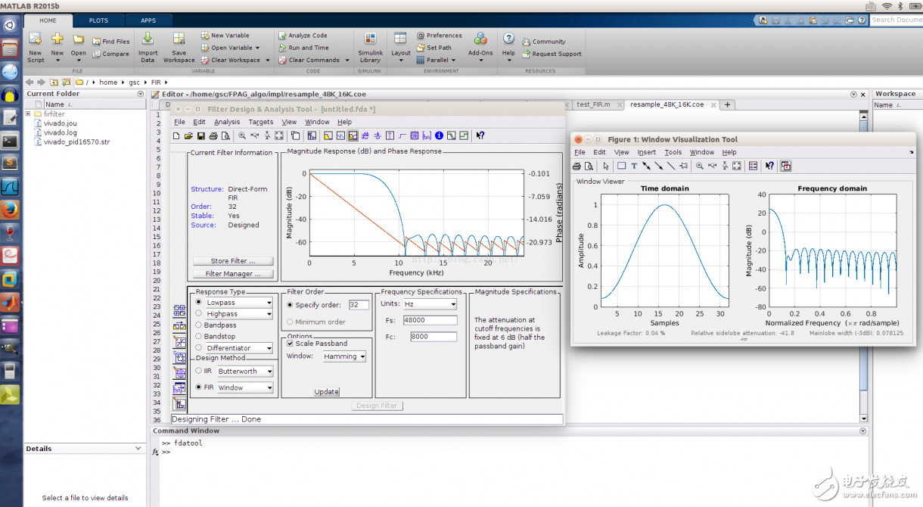The height and width of the screenshot is (507, 923).
Task: Select the insert text 'T' tool in Figure toolbar
Action: tap(634, 166)
